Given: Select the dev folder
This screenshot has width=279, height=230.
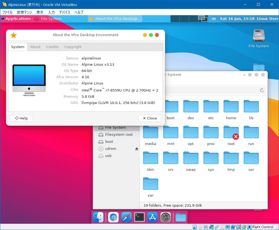Looking at the screenshot, I should click(191, 110).
